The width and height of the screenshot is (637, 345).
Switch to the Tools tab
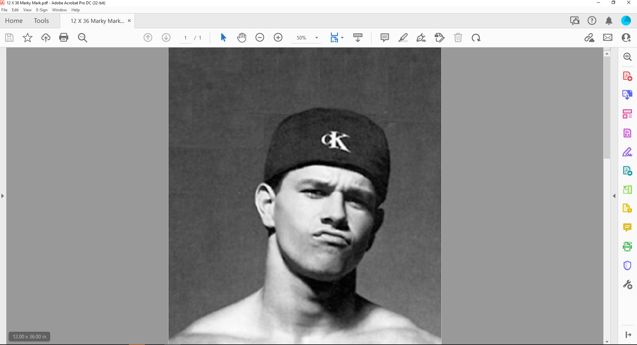coord(41,21)
